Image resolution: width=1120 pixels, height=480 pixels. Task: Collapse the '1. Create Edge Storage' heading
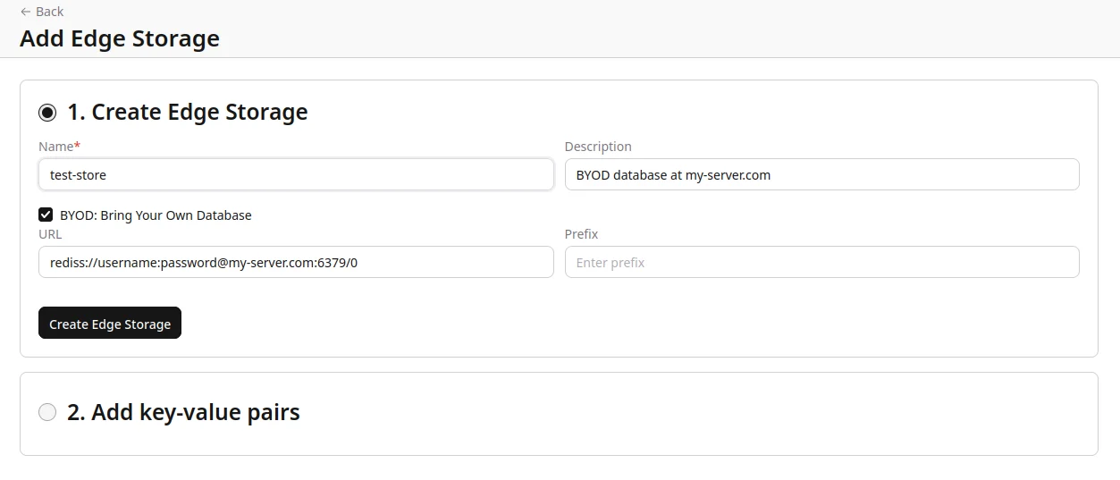[x=188, y=112]
